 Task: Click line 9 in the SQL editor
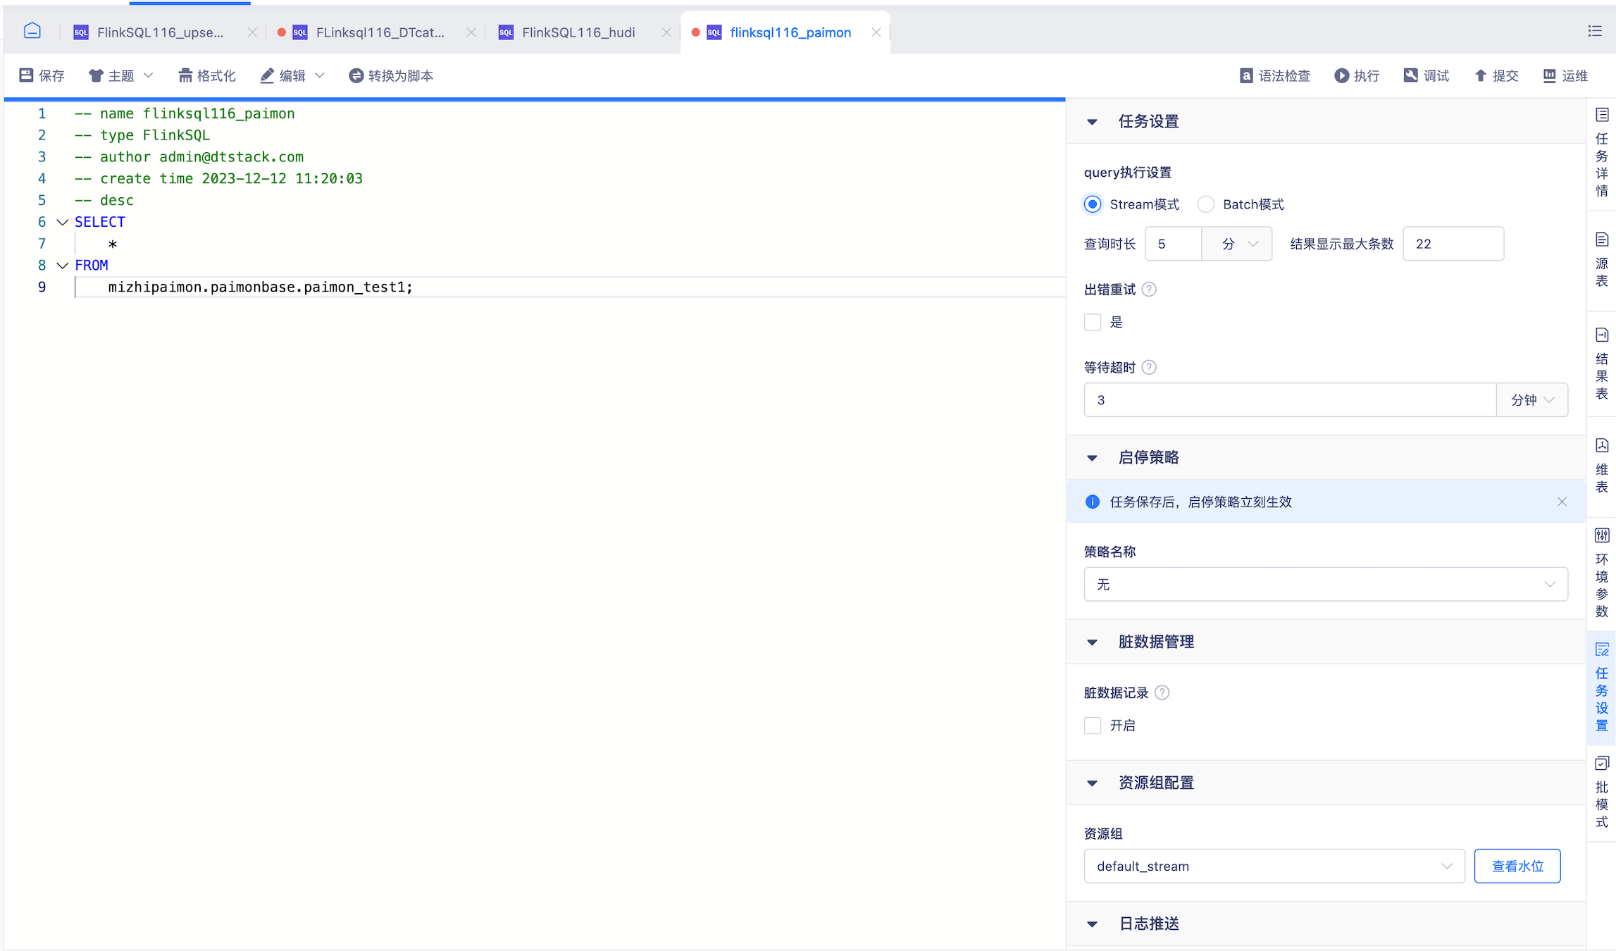coord(569,287)
